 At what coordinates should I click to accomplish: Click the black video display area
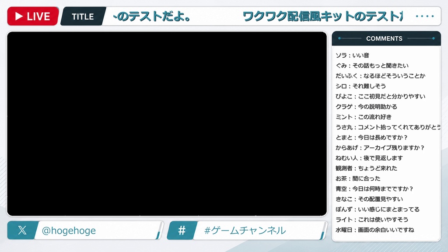[x=167, y=124]
